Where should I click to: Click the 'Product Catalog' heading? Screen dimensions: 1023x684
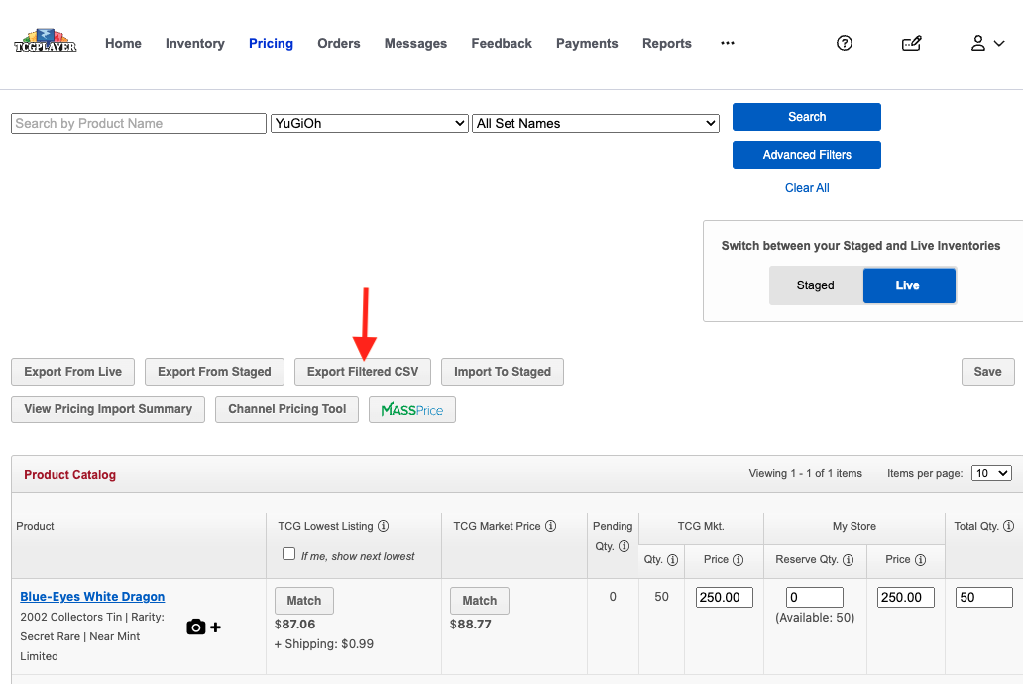(x=69, y=475)
